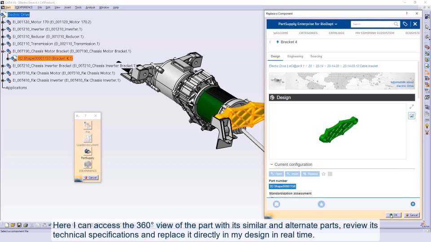Open the Insert menu
Viewport: 431px width, 242px height.
68,8
